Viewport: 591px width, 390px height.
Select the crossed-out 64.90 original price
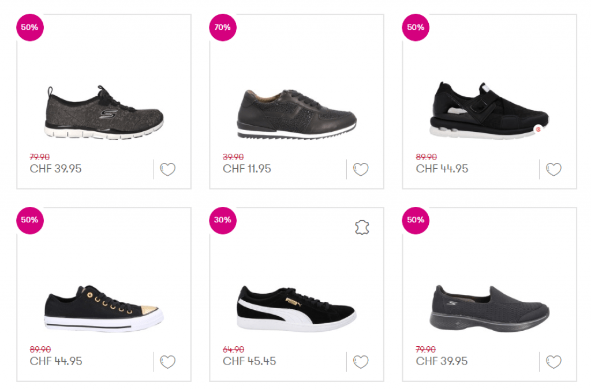pyautogui.click(x=233, y=350)
